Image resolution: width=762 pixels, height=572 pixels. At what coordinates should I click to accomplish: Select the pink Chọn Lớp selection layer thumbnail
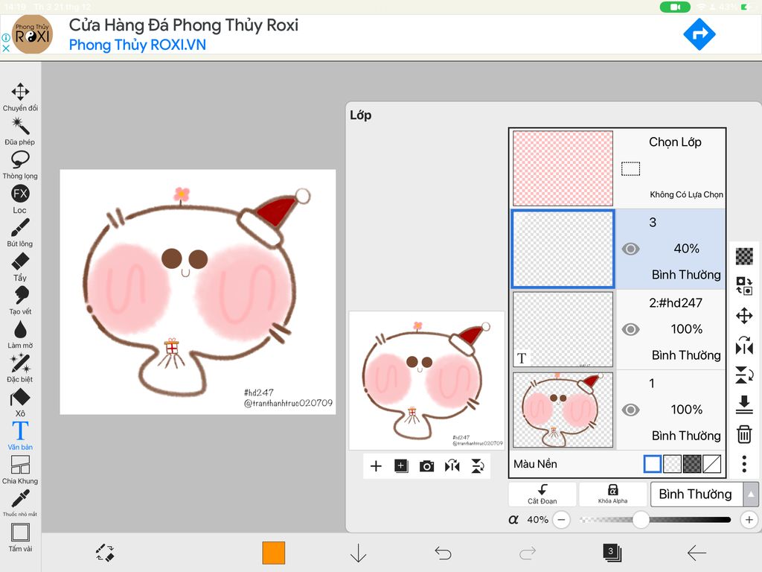[563, 168]
